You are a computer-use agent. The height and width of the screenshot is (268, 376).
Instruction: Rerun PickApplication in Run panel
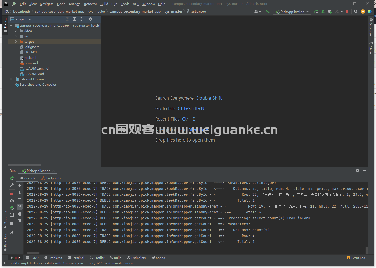pyautogui.click(x=12, y=178)
